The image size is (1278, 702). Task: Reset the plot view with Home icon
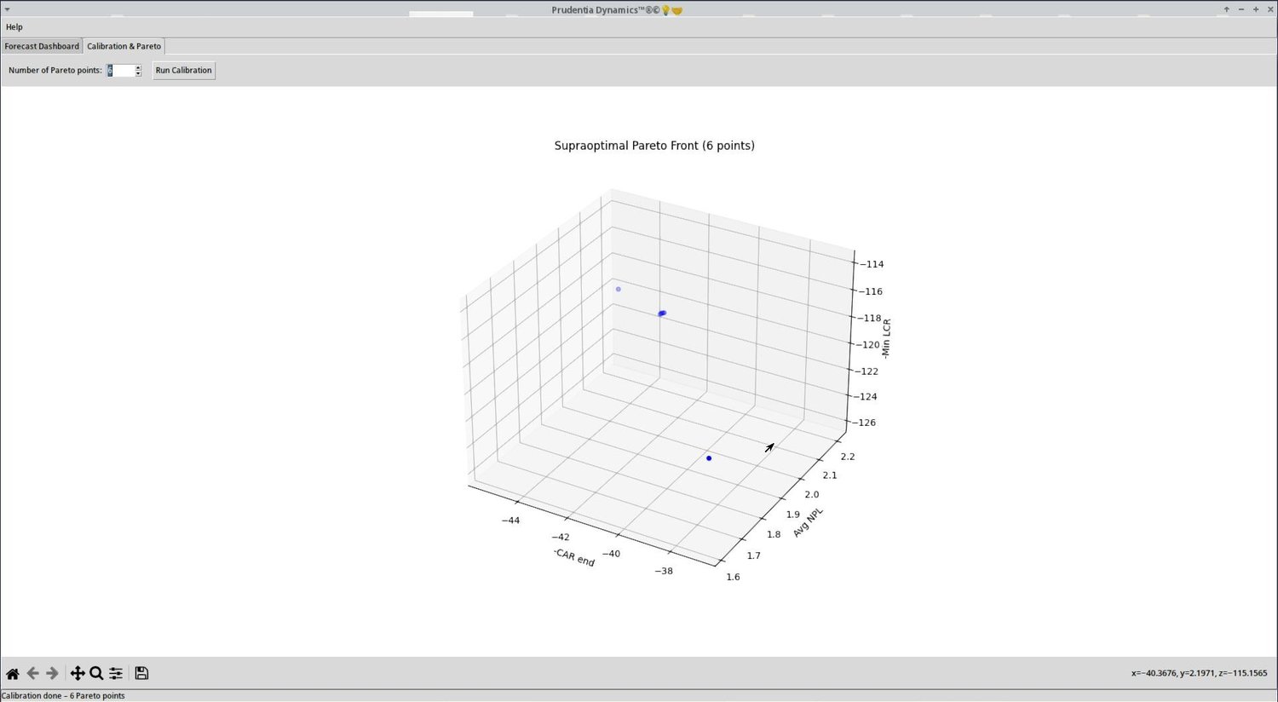(13, 673)
